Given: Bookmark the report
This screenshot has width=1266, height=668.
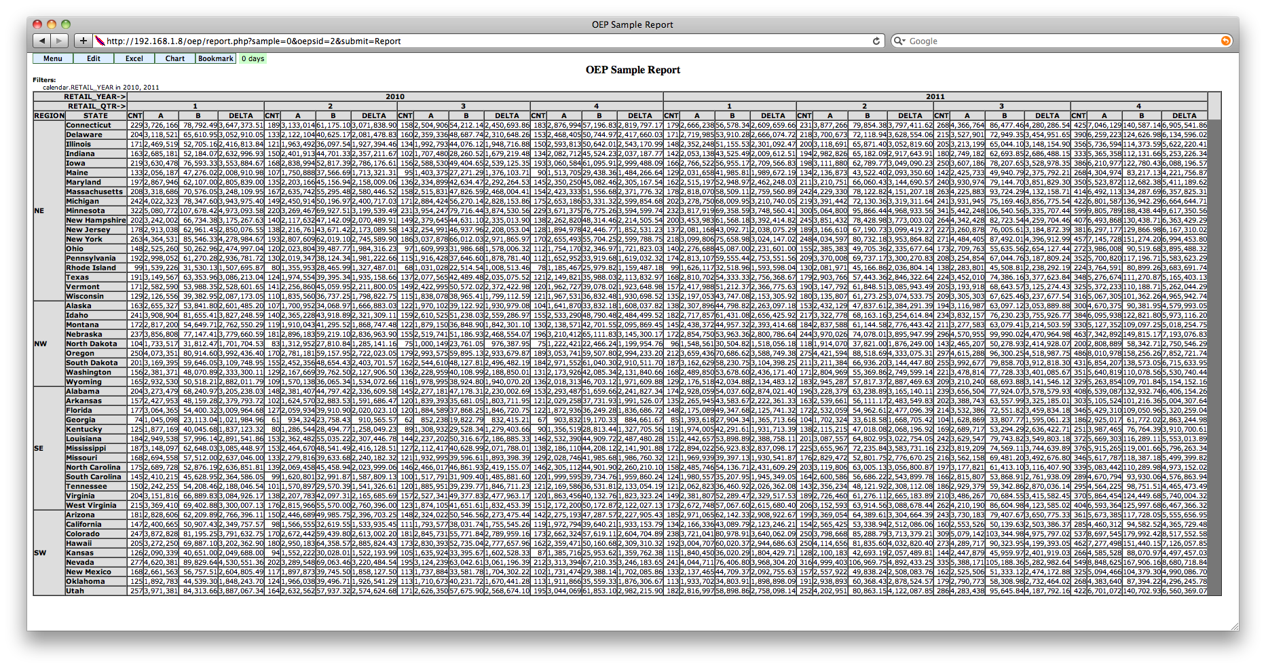Looking at the screenshot, I should point(215,58).
